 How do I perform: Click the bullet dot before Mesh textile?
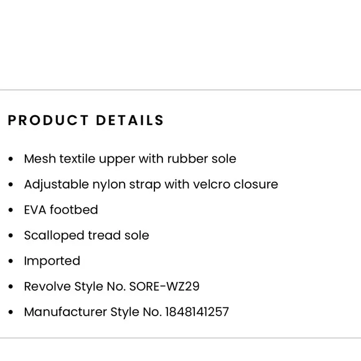click(11, 159)
